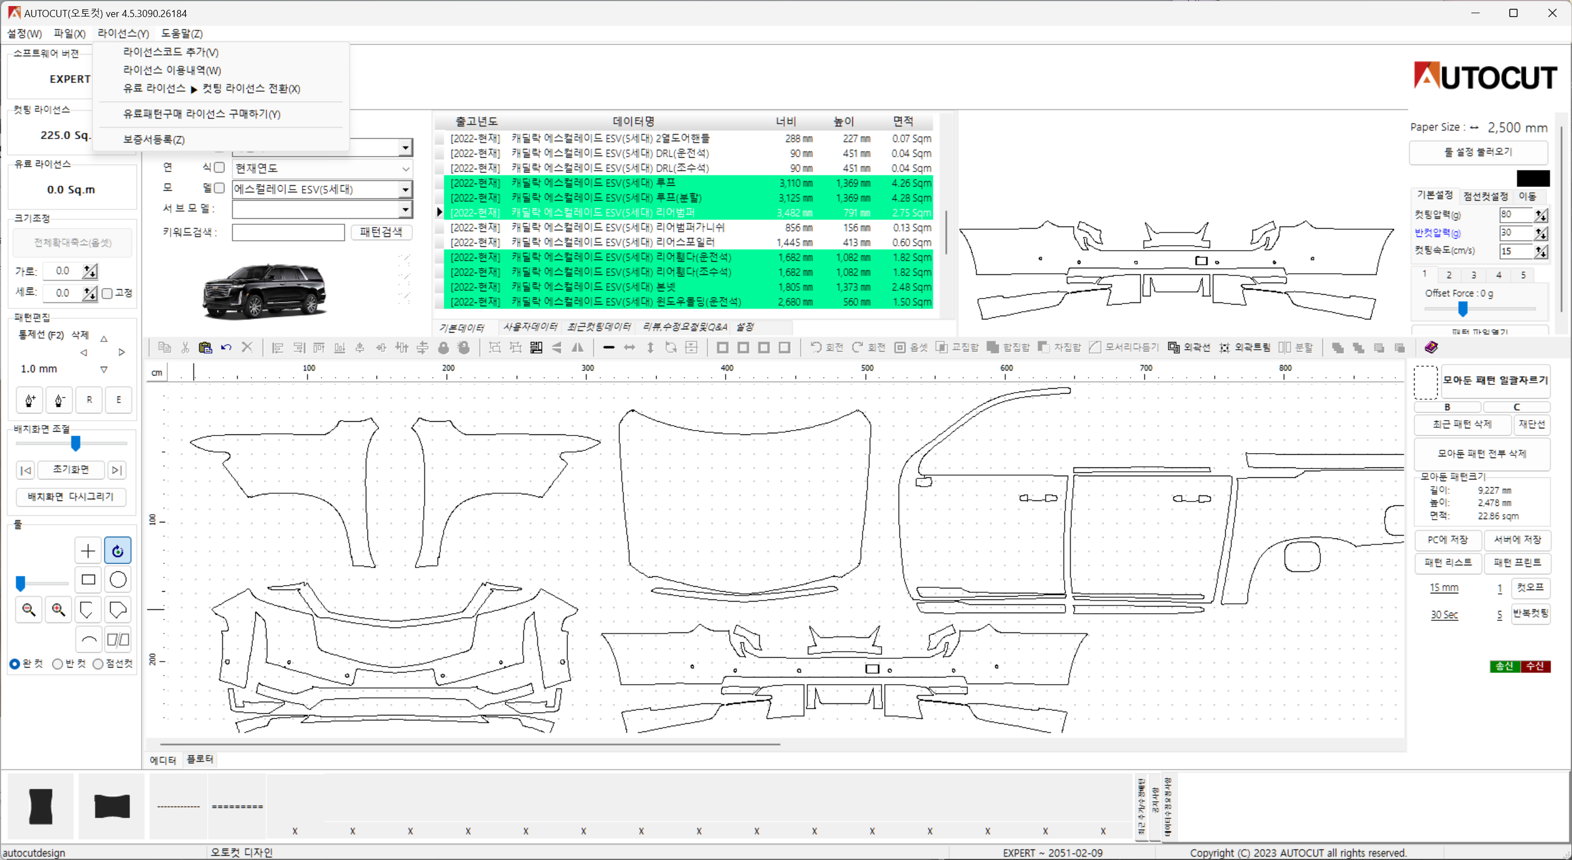Click the 외곽선 outline tool
The width and height of the screenshot is (1572, 860).
point(1189,348)
